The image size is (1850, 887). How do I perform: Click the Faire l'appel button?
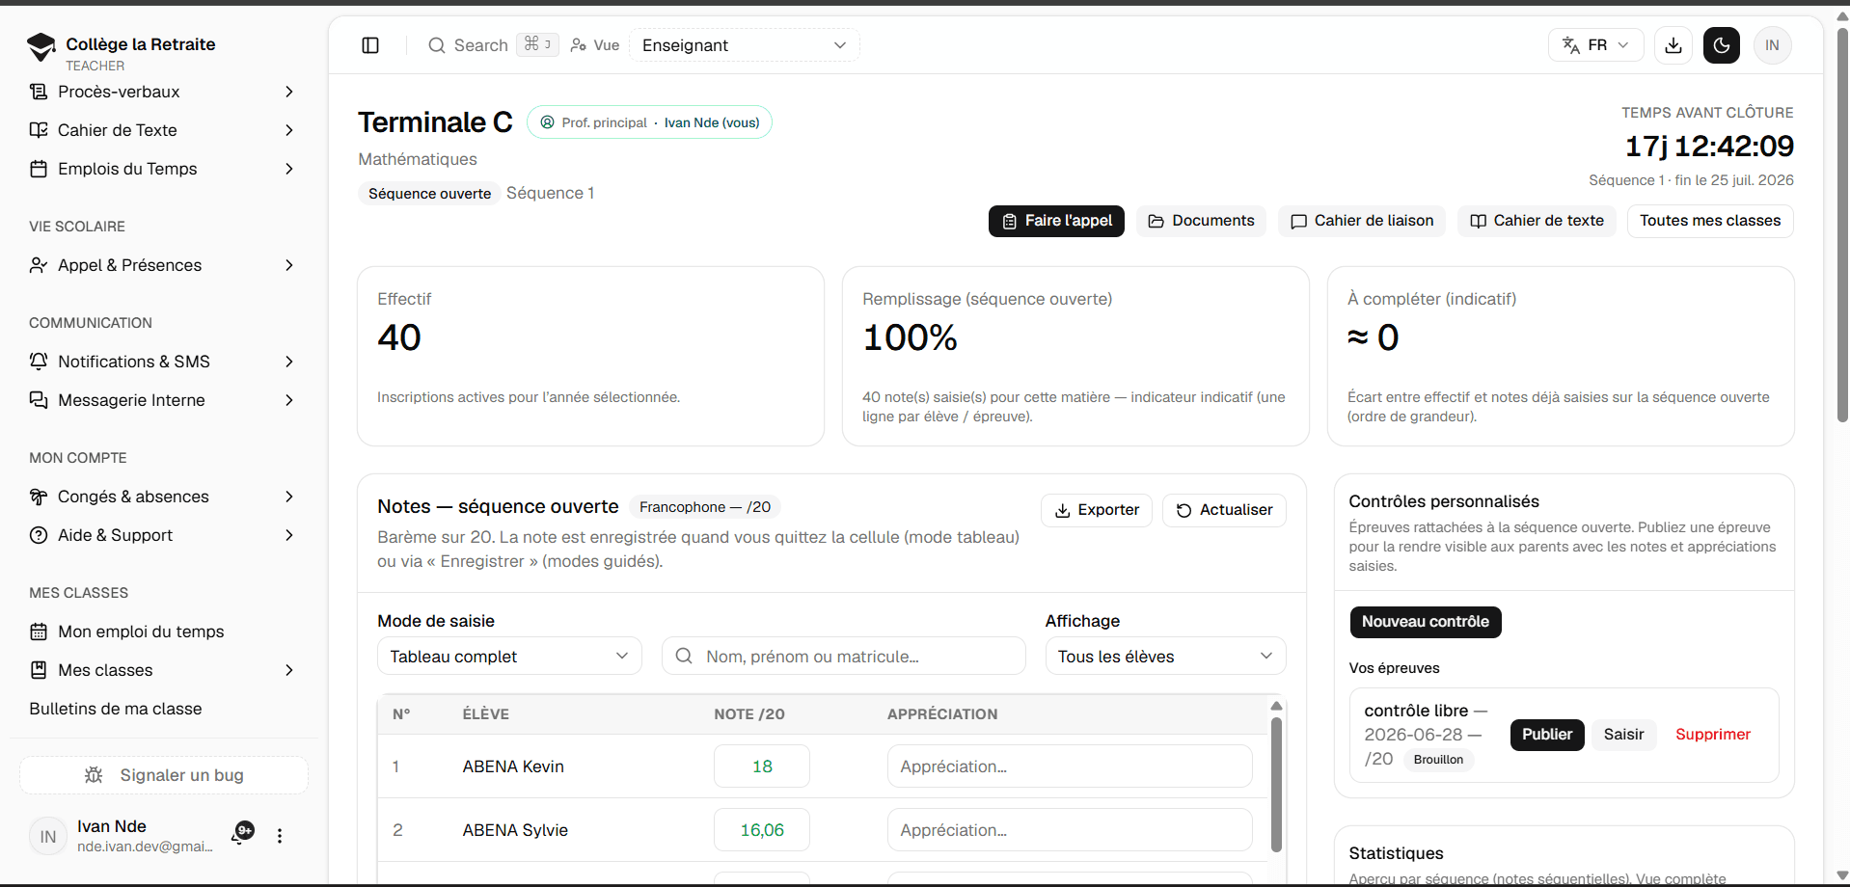pos(1056,221)
